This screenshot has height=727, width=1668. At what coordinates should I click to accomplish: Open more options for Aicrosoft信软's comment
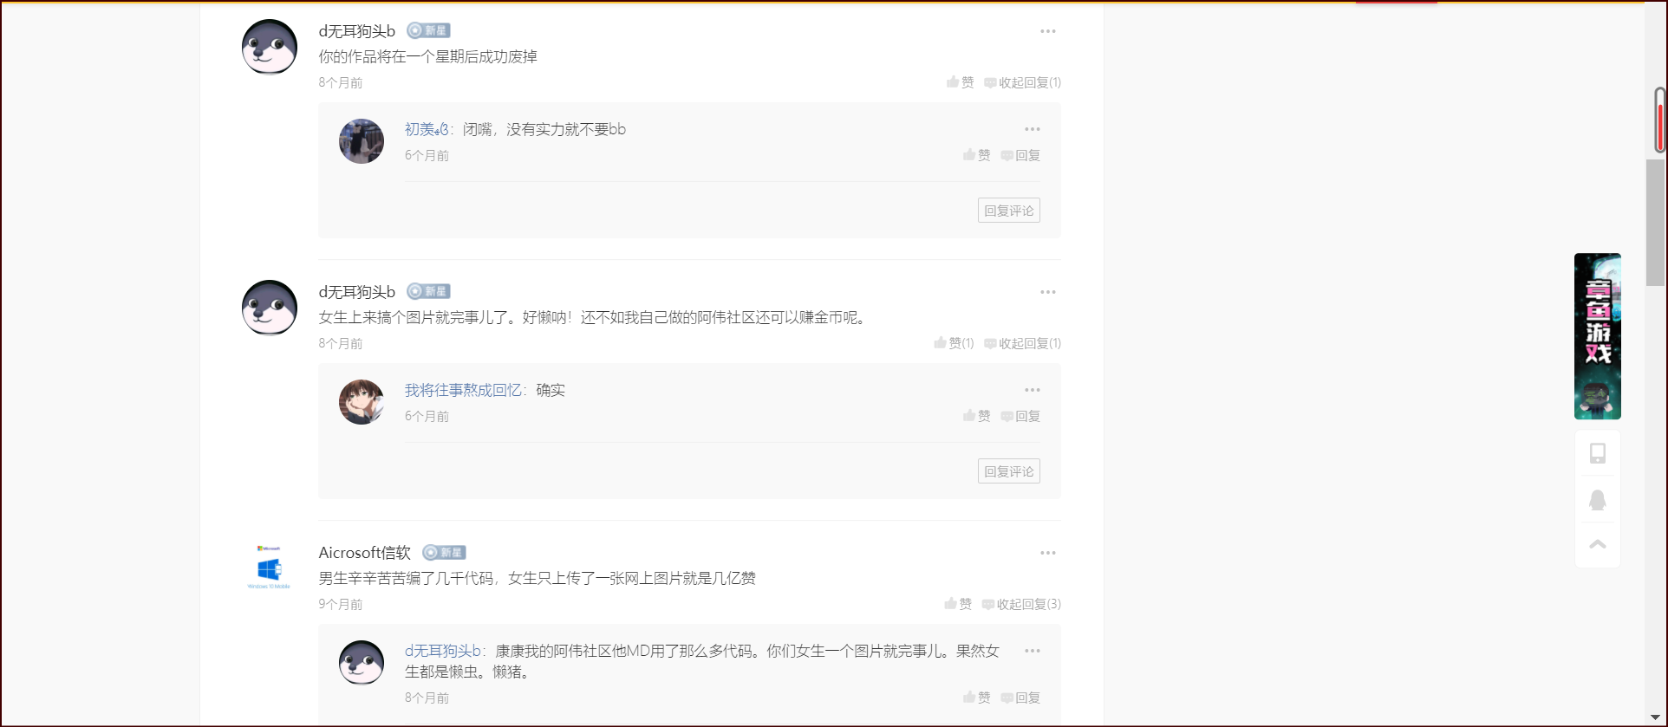[x=1048, y=553]
